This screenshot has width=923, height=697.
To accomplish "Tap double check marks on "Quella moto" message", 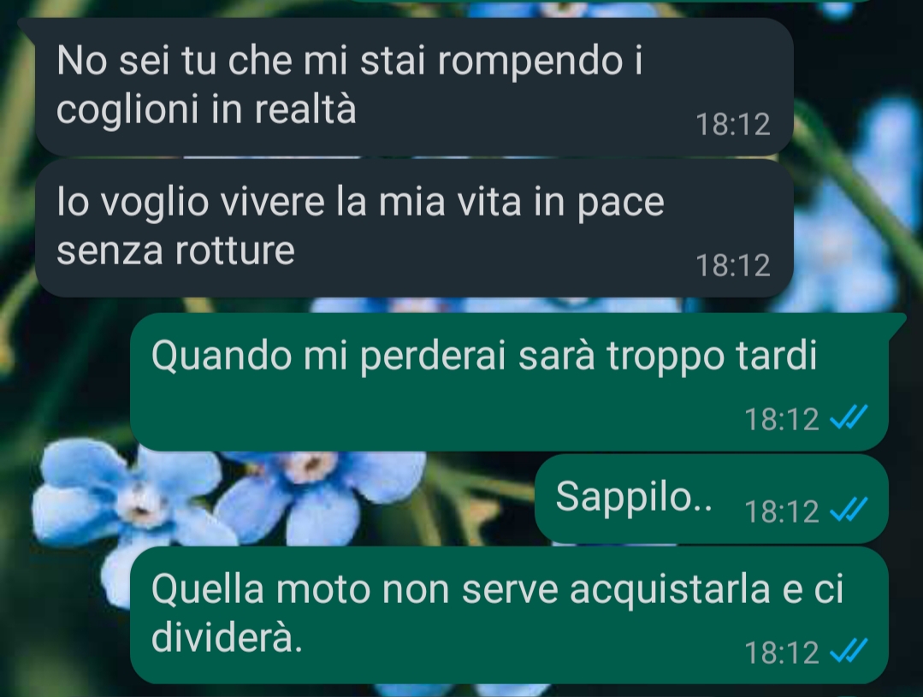I will (849, 651).
